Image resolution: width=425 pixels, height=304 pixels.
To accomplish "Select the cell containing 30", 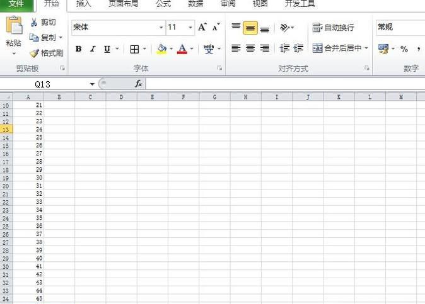I will [x=28, y=177].
